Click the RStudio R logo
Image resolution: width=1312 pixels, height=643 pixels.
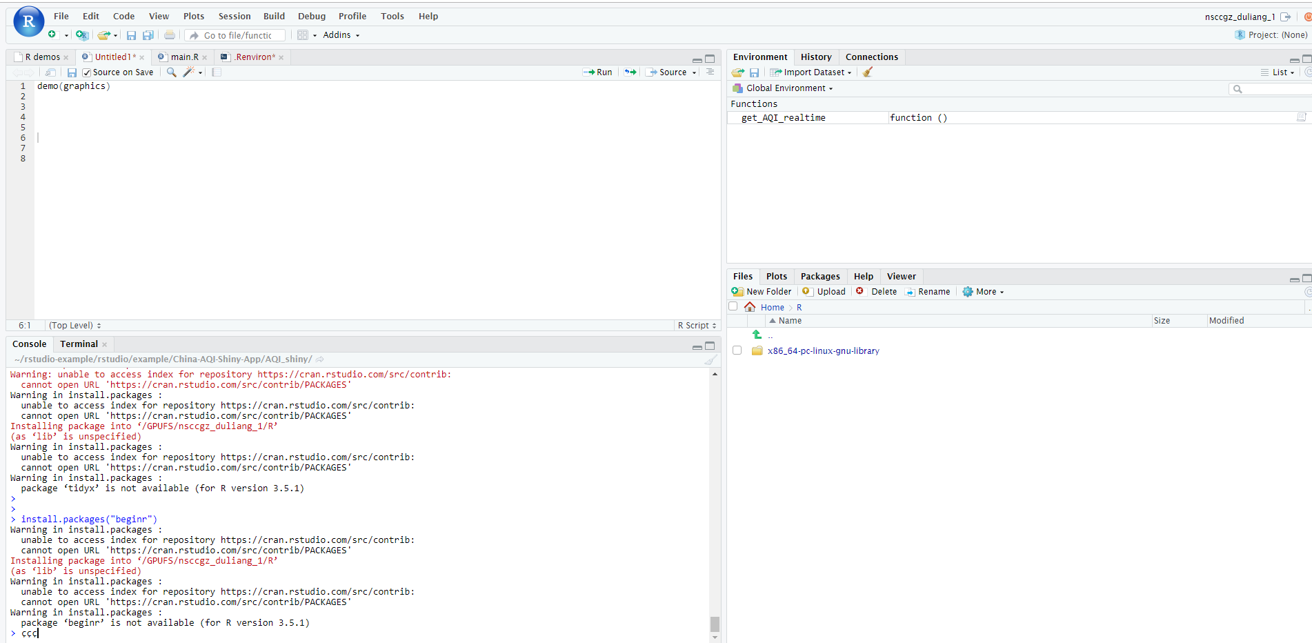click(x=28, y=21)
